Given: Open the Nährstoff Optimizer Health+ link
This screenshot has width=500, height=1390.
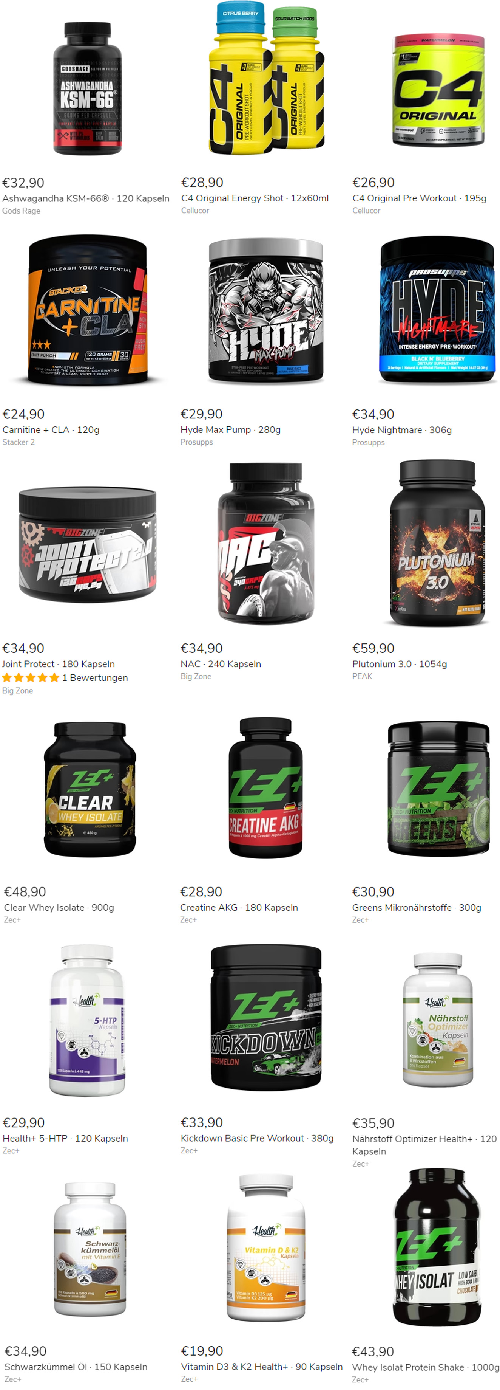Looking at the screenshot, I should coord(424,1145).
